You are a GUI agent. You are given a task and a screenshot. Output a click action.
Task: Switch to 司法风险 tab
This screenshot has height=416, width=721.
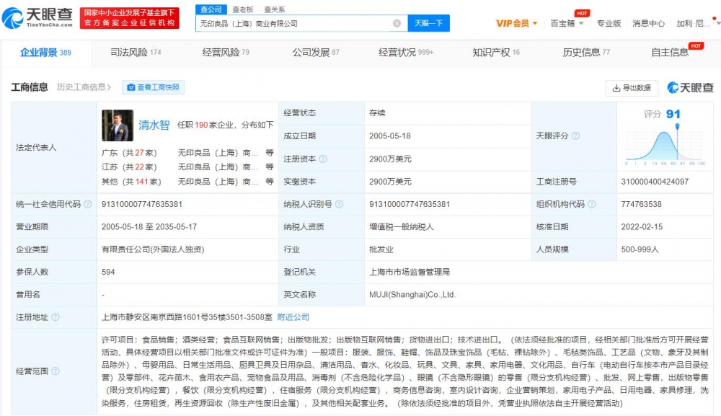pos(136,53)
